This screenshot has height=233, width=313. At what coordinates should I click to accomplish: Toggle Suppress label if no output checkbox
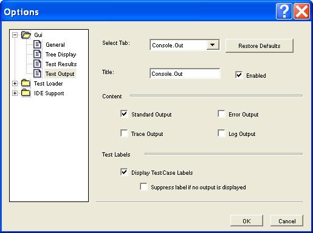pyautogui.click(x=143, y=187)
